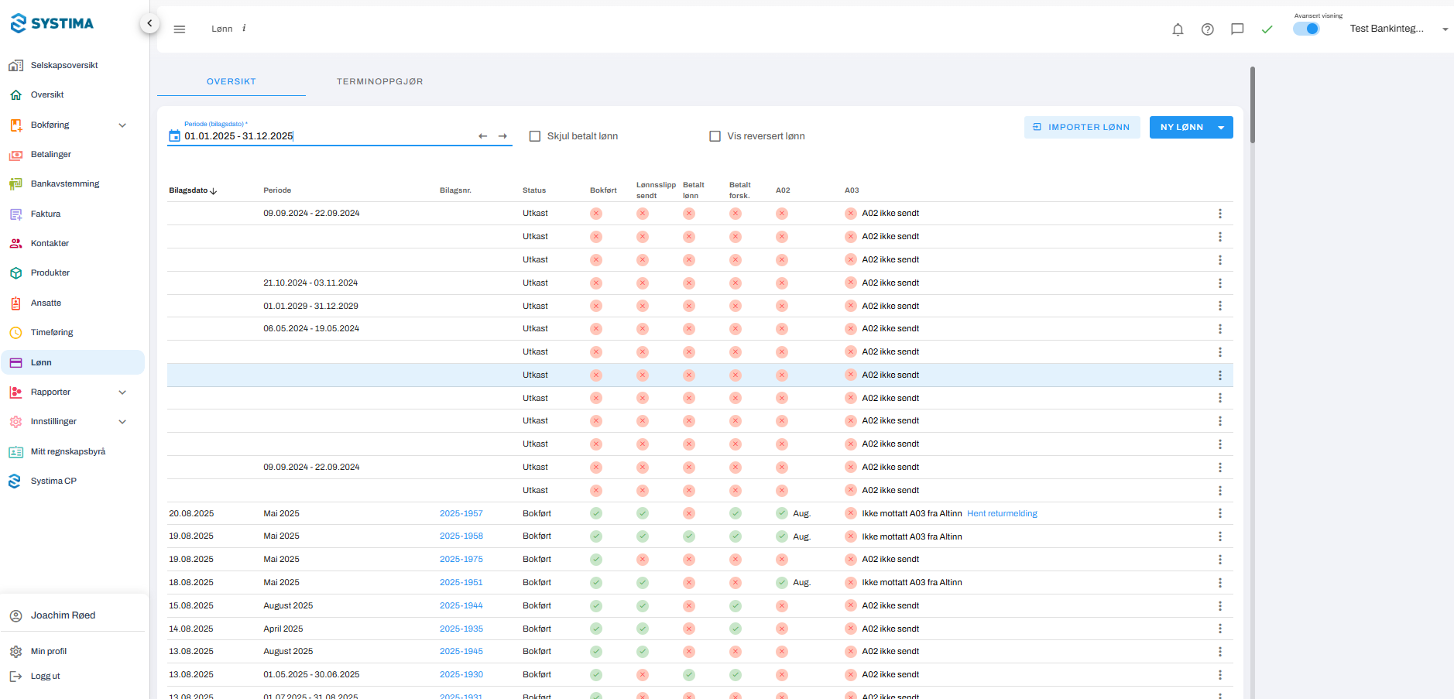Open the hamburger menu icon
The height and width of the screenshot is (699, 1454).
point(180,29)
